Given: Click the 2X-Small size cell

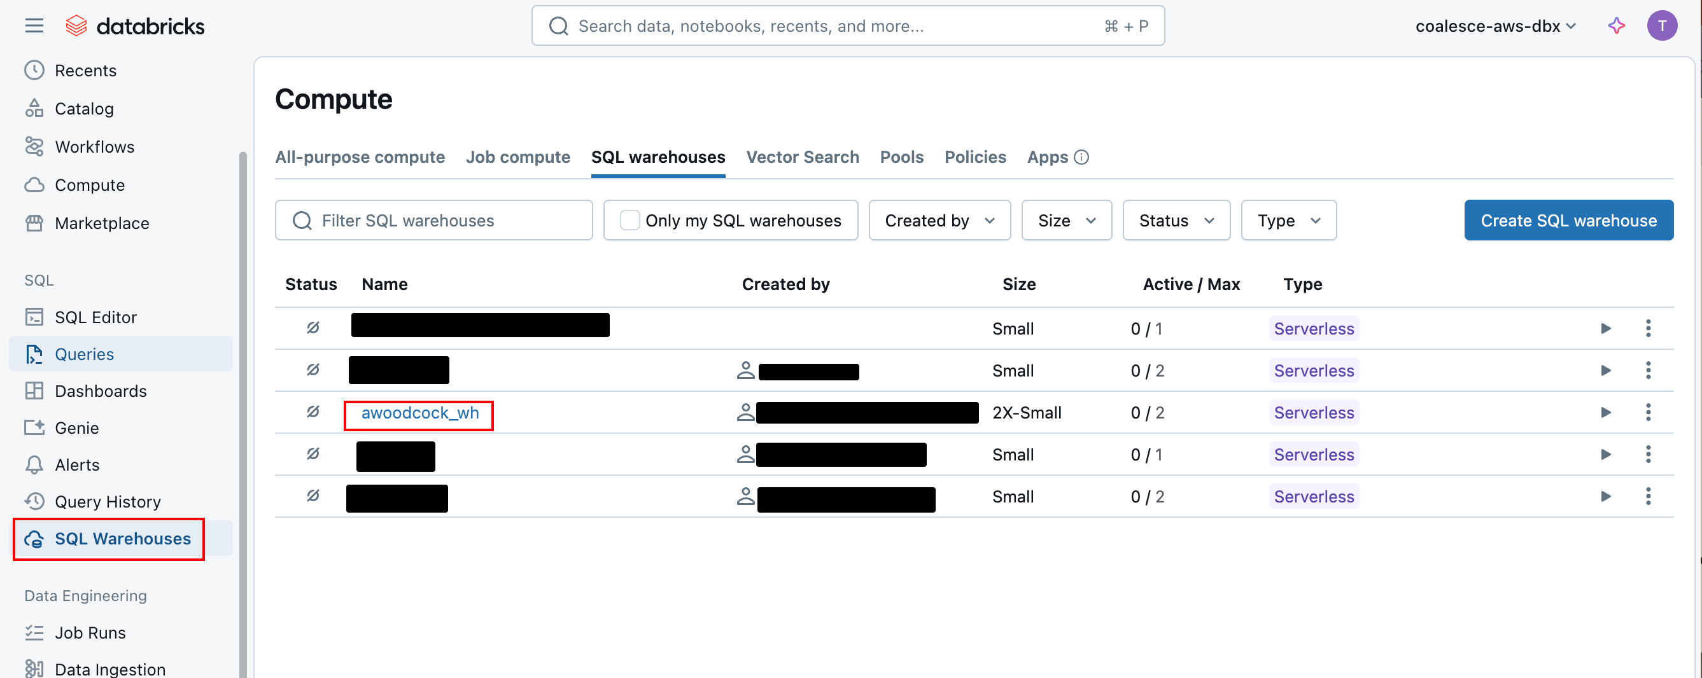Looking at the screenshot, I should [x=1027, y=413].
